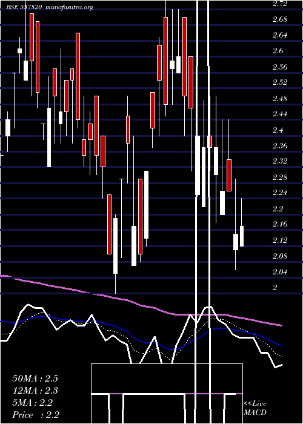The width and height of the screenshot is (303, 424).
Task: Click the 2.52 price axis label
Action: tap(280, 82)
